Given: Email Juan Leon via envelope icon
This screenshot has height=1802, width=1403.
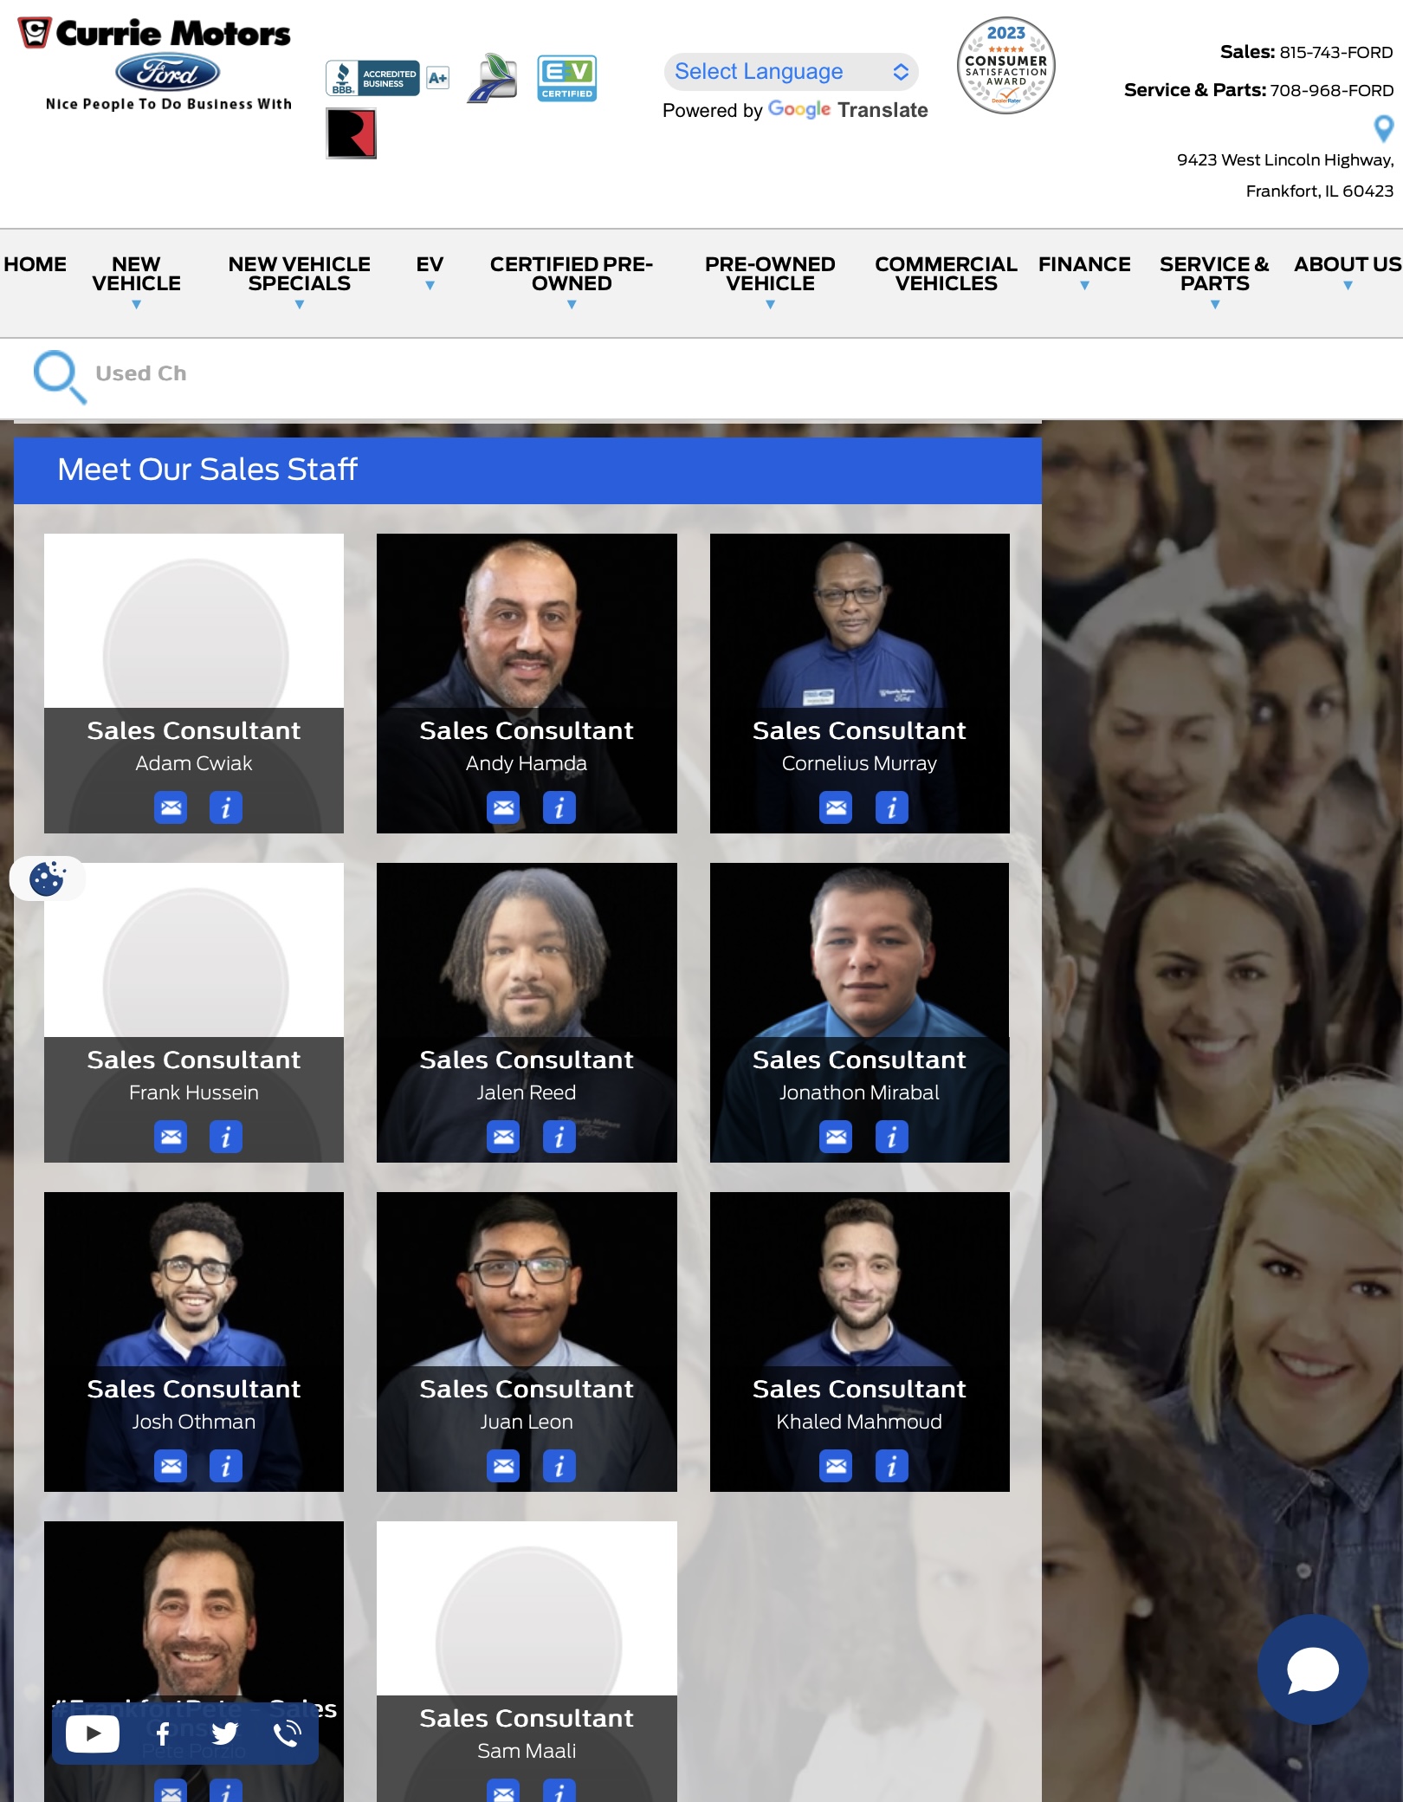Looking at the screenshot, I should (503, 1466).
